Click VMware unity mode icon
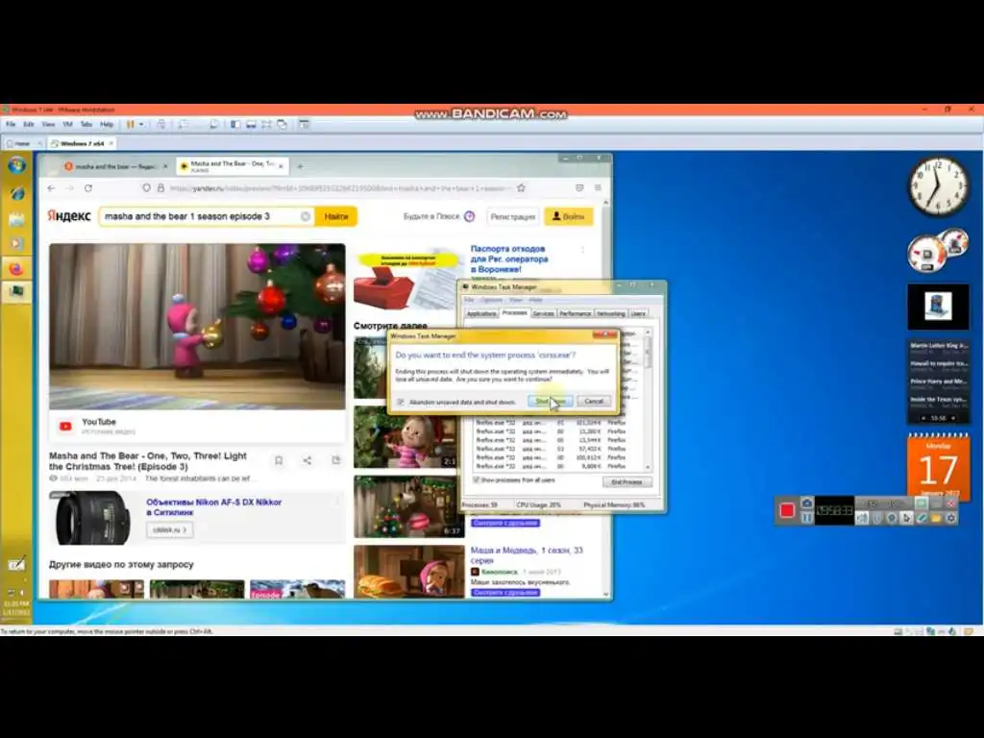Screen dimensions: 984x738 tap(283, 124)
